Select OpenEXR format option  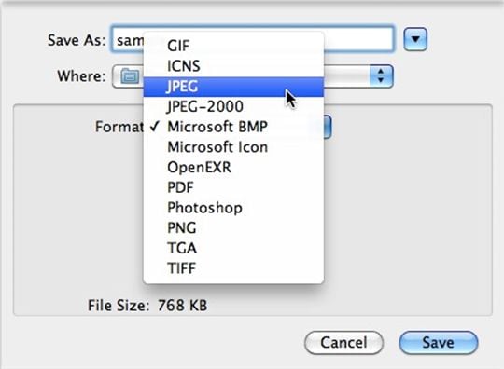pos(233,167)
